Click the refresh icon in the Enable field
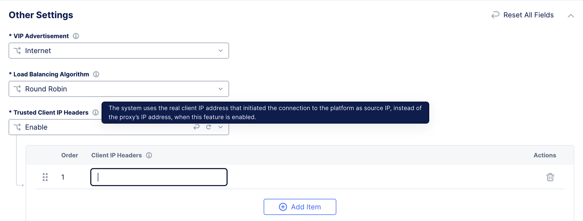This screenshot has height=221, width=583. [209, 127]
